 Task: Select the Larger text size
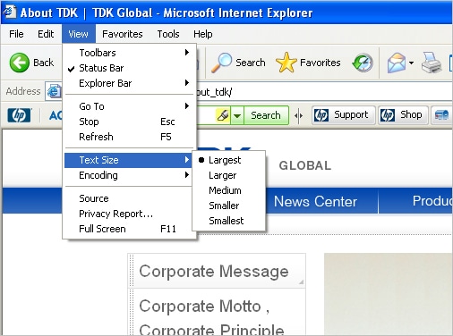click(x=228, y=175)
